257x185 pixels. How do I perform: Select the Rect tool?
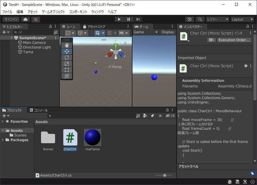point(67,70)
